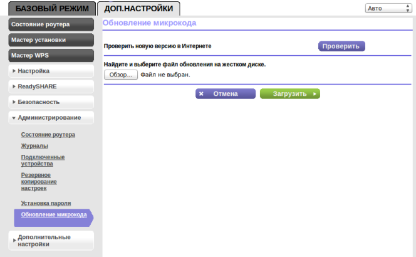Viewport: 416px width, 257px height.
Task: Click the Обновление микрокода page heading
Action: (x=149, y=23)
